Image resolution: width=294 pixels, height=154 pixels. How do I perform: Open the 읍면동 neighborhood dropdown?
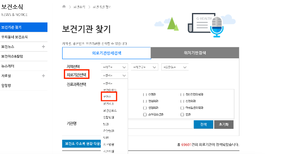[x=175, y=67]
